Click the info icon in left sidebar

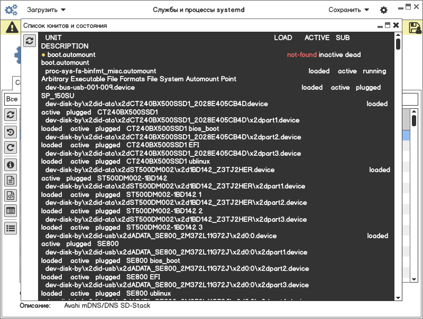[11, 165]
